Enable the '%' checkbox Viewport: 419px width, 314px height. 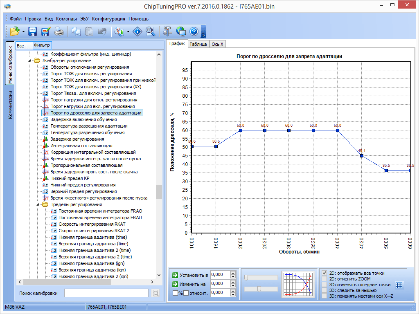point(176,293)
